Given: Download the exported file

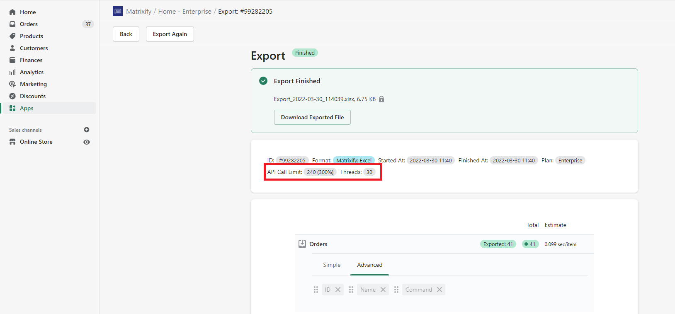Looking at the screenshot, I should [x=312, y=117].
